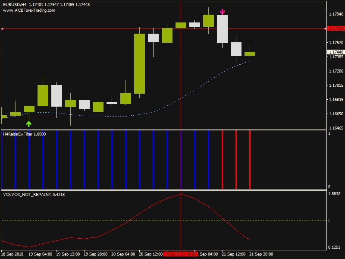Select the right anchor of the red horizontal line
Screen dimensions: 345x259
pyautogui.click(x=325, y=29)
